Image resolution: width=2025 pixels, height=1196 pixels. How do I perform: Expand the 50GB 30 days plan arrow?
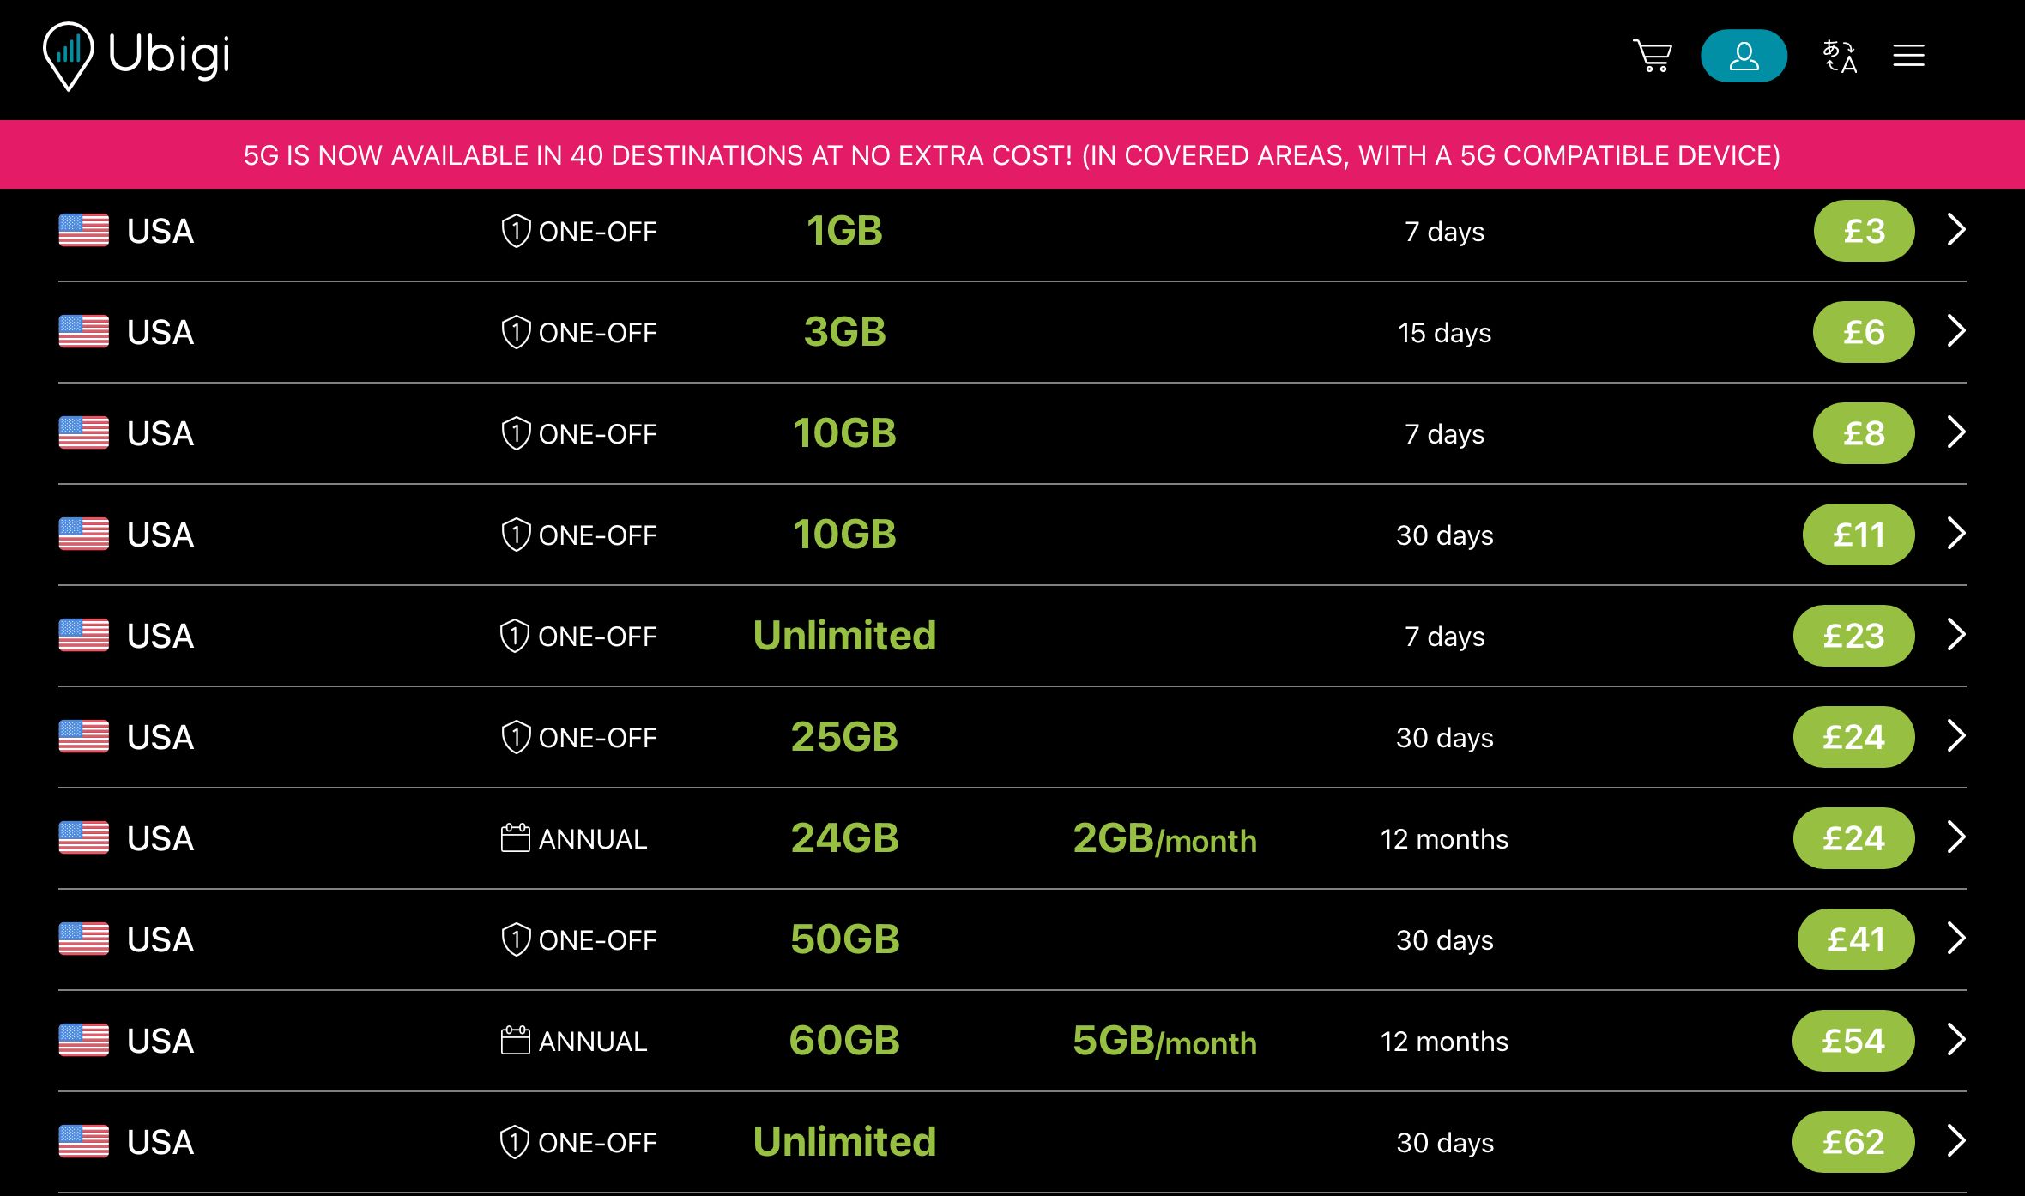coord(1956,939)
